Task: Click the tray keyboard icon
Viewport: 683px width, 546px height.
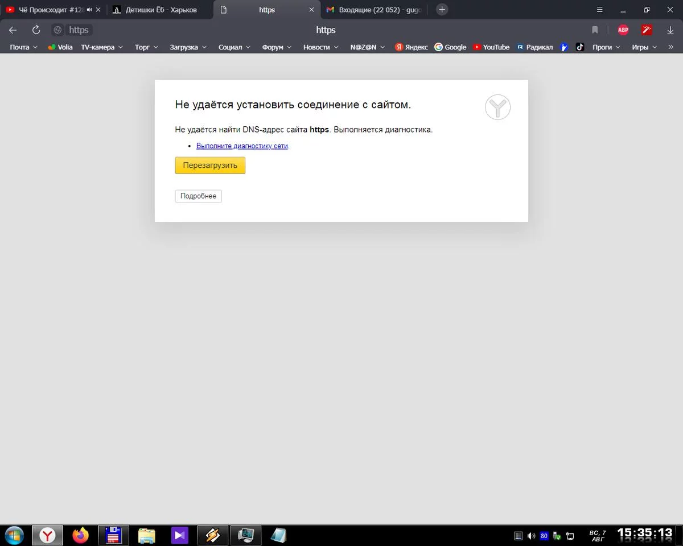Action: click(x=518, y=536)
